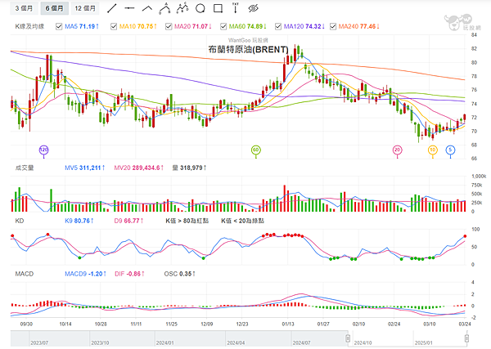491x349 pixels.
Task: Click the MACD section label
Action: (x=24, y=274)
